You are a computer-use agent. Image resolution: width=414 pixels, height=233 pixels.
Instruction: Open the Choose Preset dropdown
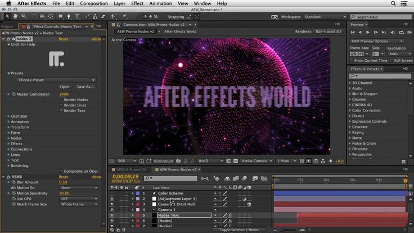56,80
